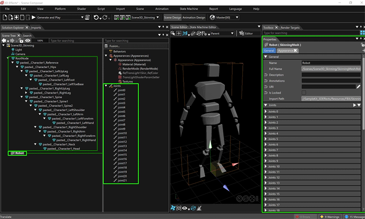Click the back arrow in Scene Tree toolbar
This screenshot has width=365, height=219.
[4, 41]
